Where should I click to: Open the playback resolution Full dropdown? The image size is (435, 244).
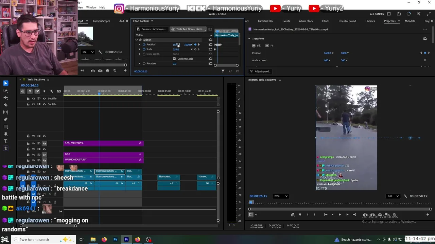coord(393,196)
